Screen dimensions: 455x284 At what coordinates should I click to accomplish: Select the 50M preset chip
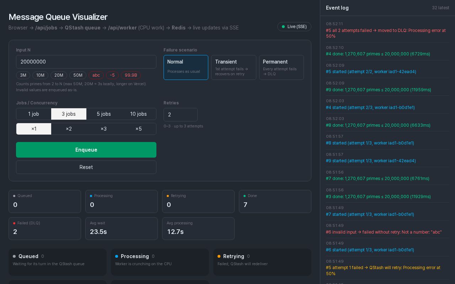(78, 75)
